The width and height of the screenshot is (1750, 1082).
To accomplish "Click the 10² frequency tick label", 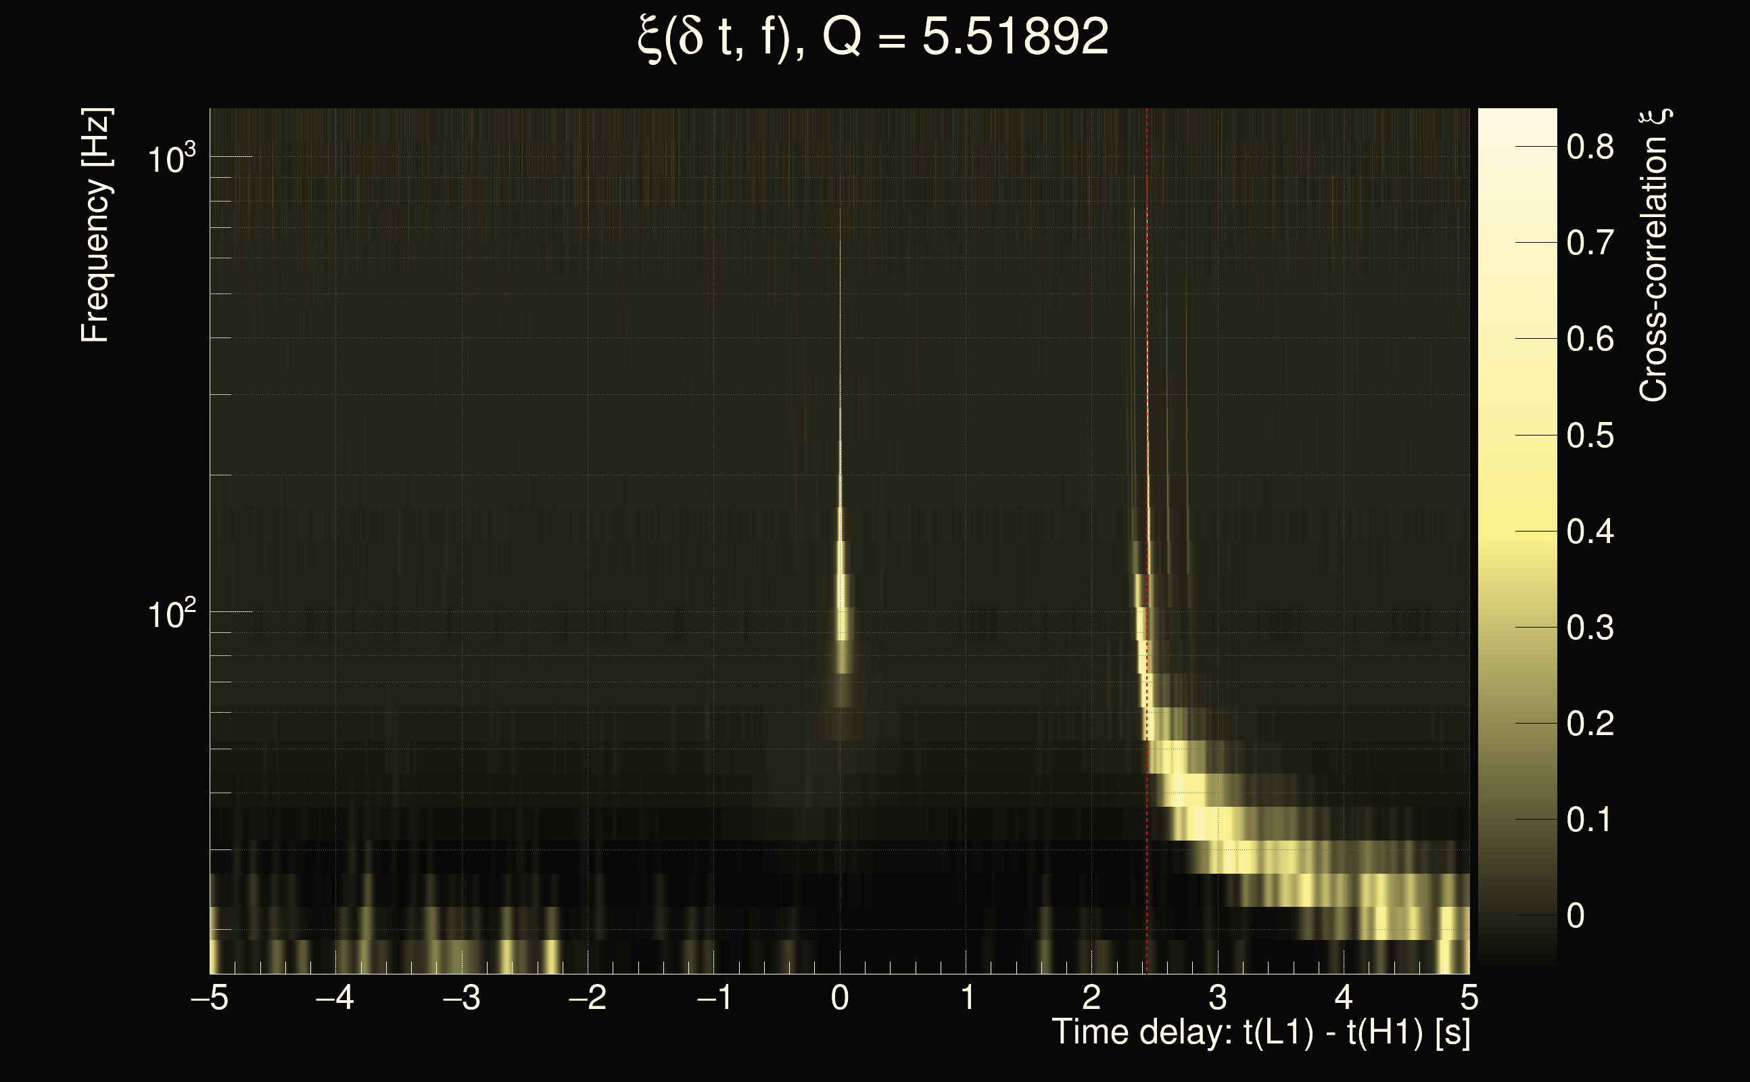I will point(170,614).
